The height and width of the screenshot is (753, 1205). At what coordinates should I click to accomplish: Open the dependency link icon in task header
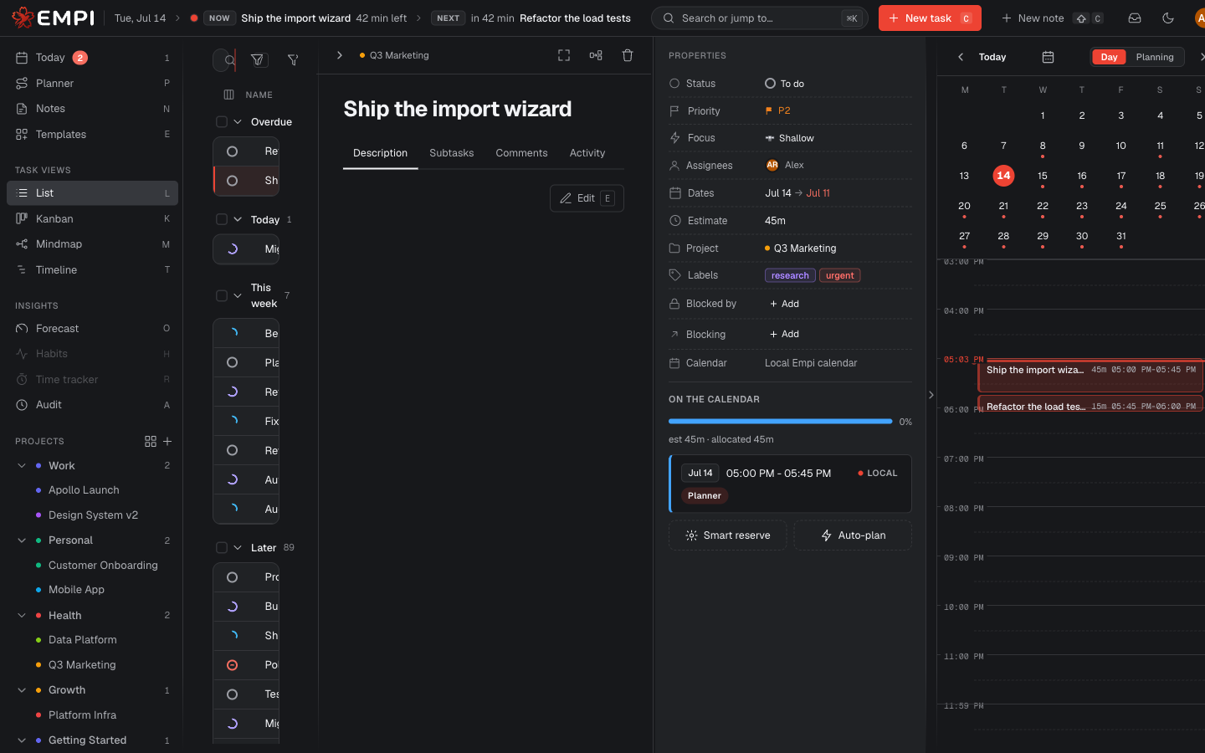[x=596, y=55]
